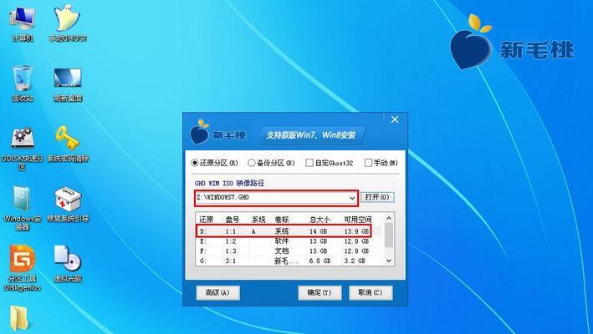Select the G: drive letter cell
The image size is (593, 334).
[203, 261]
